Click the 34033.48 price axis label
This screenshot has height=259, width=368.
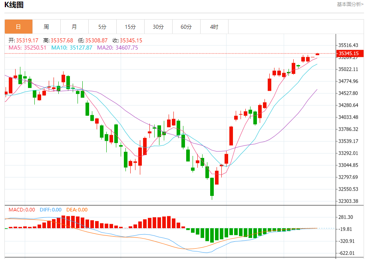point(348,117)
